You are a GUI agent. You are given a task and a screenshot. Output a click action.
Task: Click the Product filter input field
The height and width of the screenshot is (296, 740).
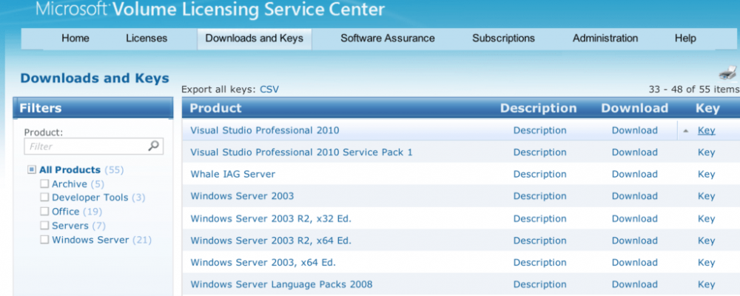93,147
